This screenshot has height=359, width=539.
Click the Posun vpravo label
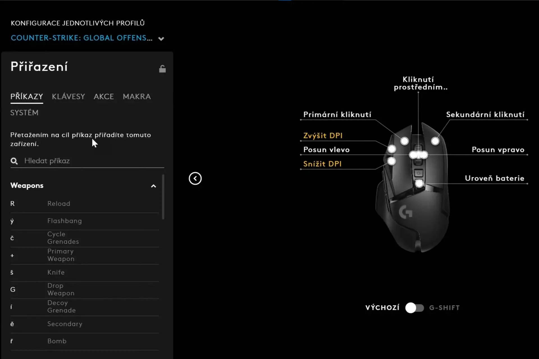pyautogui.click(x=498, y=150)
